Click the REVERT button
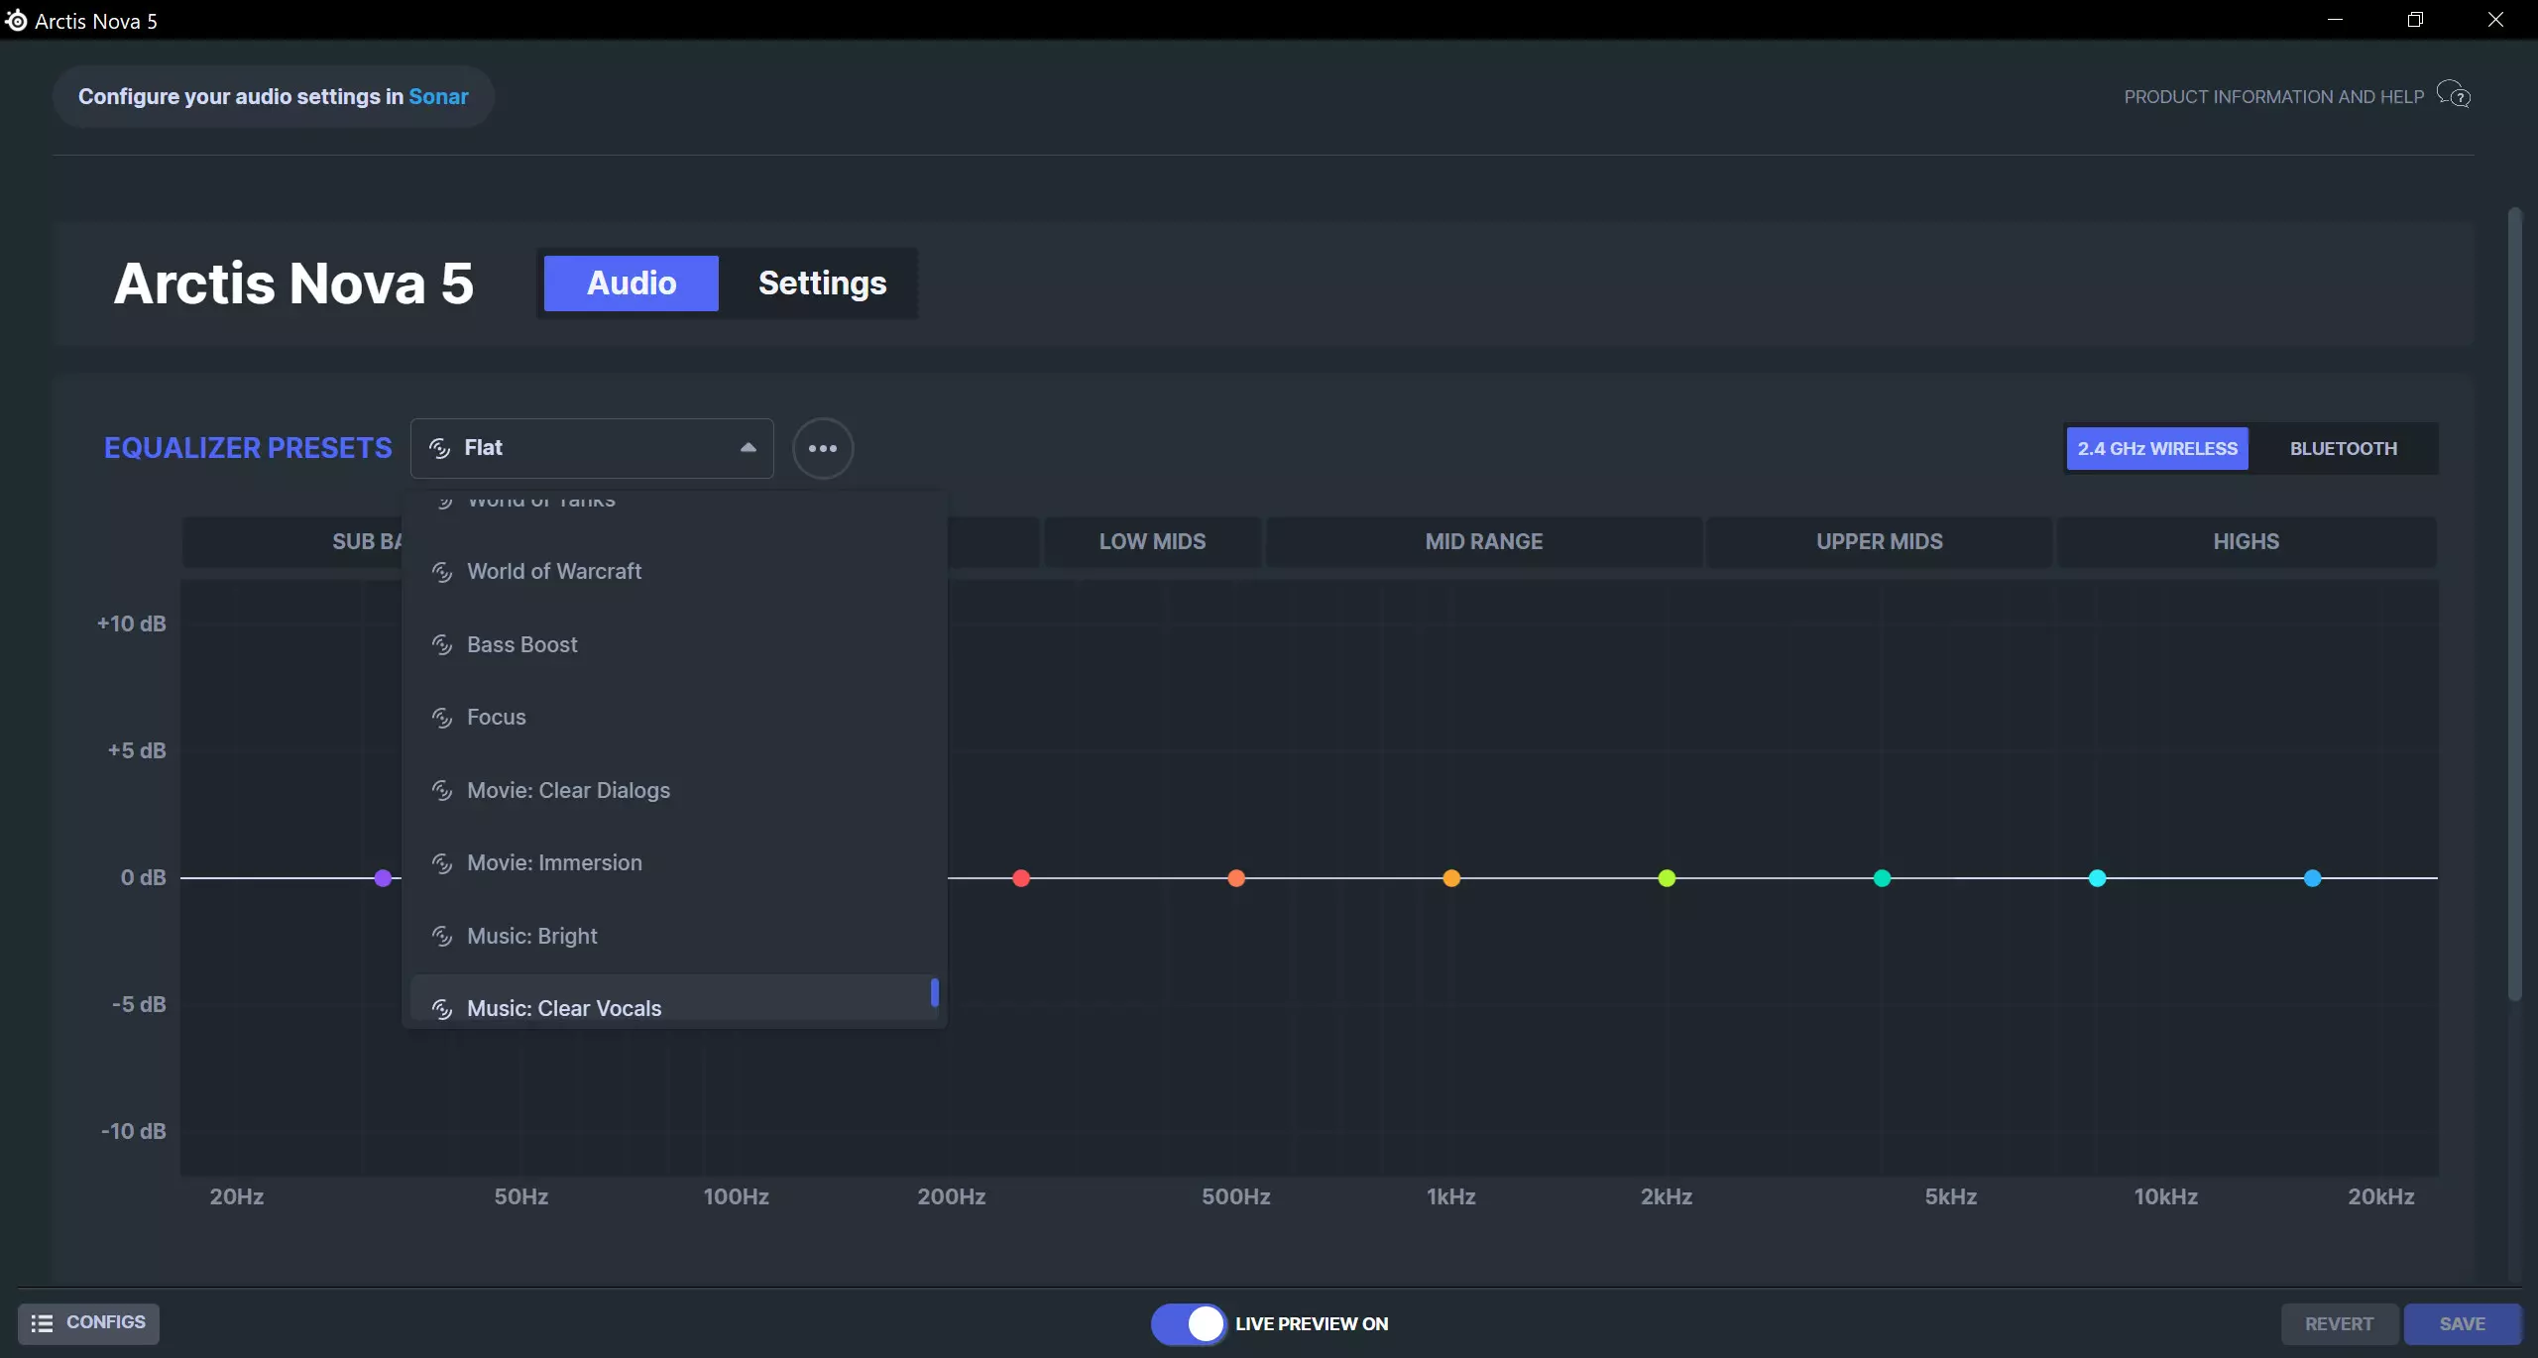The height and width of the screenshot is (1358, 2538). [x=2339, y=1324]
